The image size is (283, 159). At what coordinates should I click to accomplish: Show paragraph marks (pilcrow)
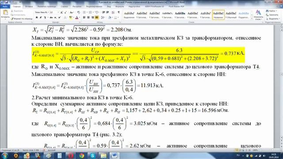coord(119,12)
